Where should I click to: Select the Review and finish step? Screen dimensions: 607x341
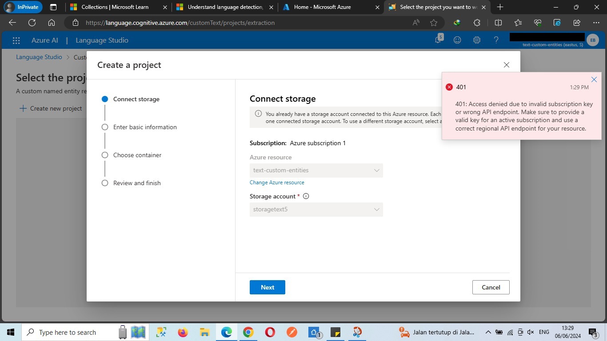tap(131, 183)
